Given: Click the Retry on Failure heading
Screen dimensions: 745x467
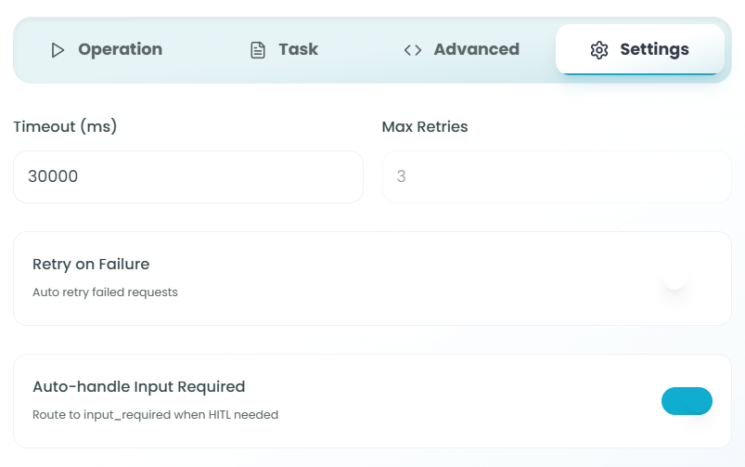Looking at the screenshot, I should click(91, 264).
